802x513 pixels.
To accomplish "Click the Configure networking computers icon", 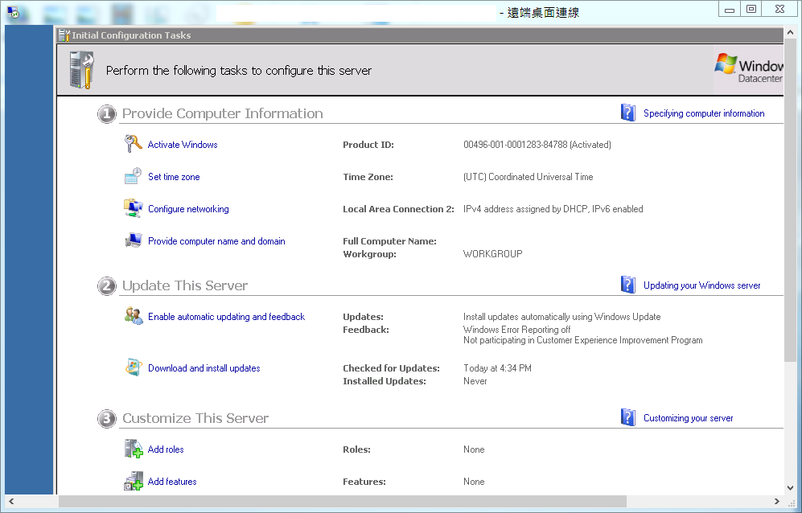I will (x=133, y=208).
